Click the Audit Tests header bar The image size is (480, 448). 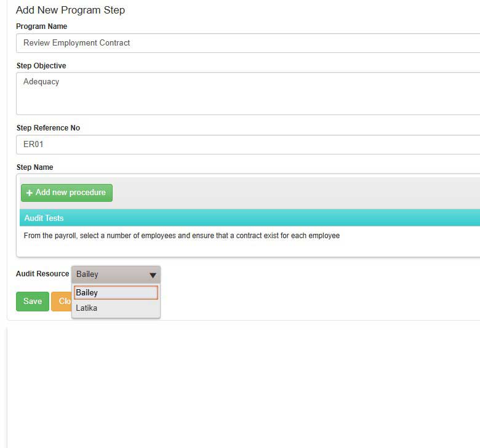click(250, 218)
